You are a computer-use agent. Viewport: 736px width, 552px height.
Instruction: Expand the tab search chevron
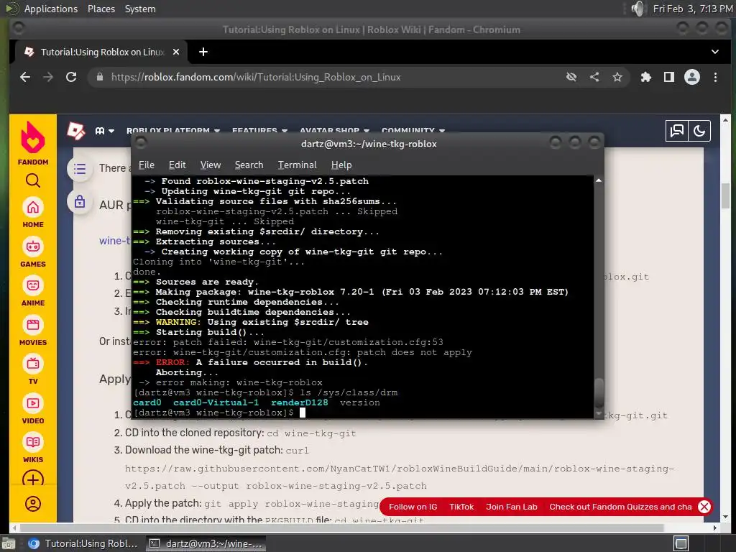point(715,52)
